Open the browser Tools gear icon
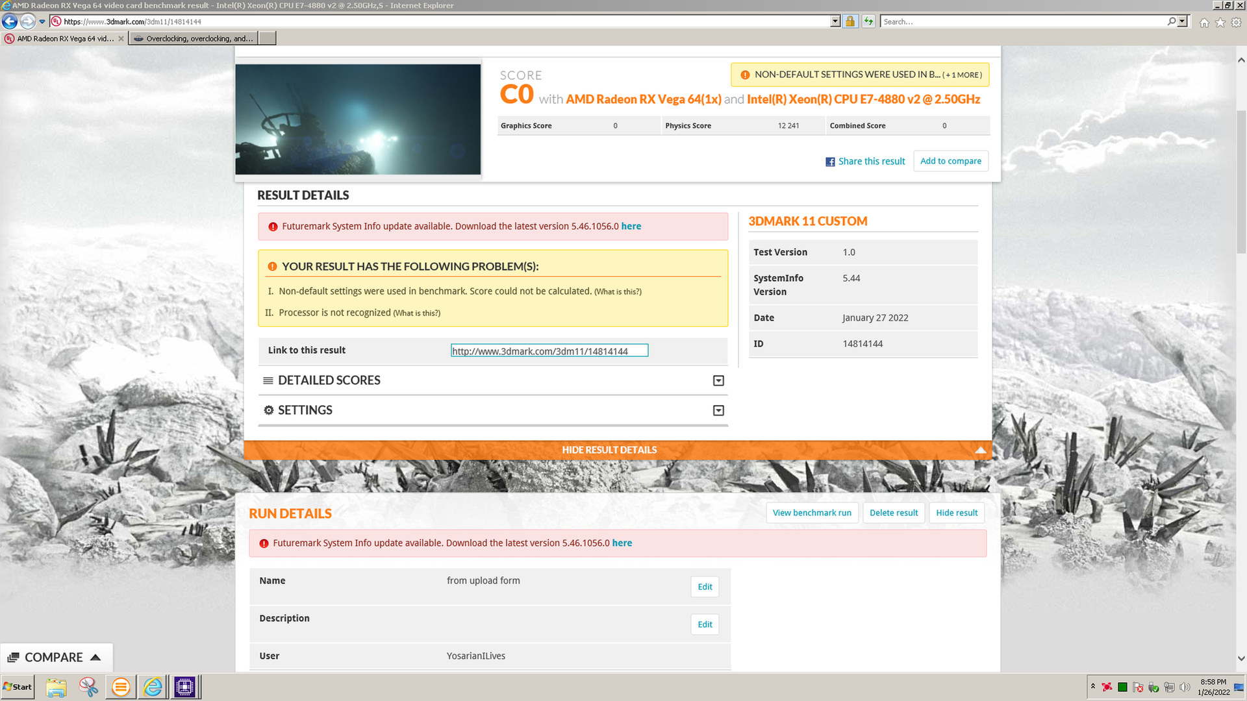The image size is (1247, 701). (1236, 22)
